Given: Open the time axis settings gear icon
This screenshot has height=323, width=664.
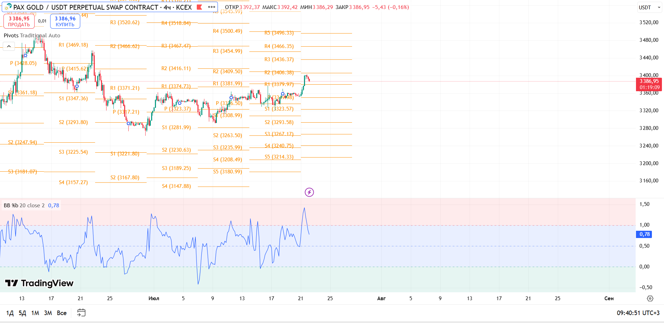Looking at the screenshot, I should pos(650,298).
